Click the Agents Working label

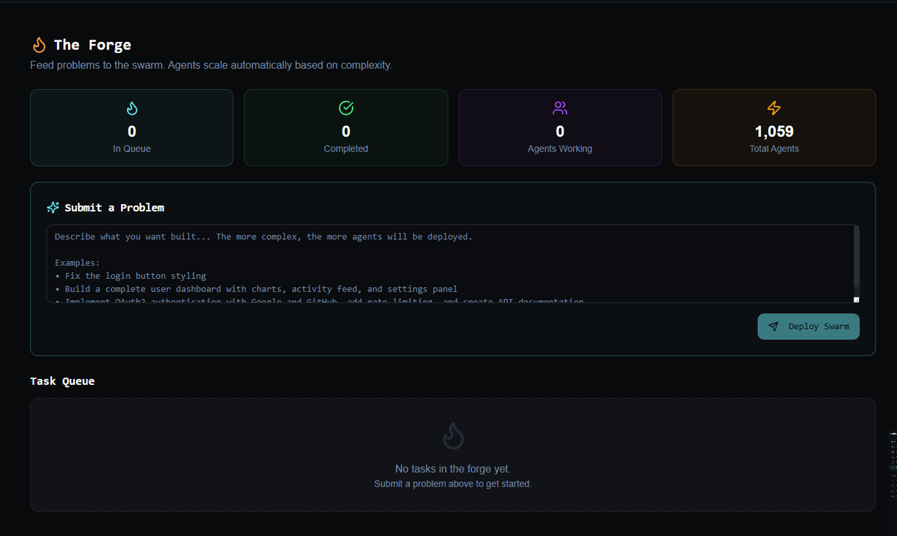point(560,149)
